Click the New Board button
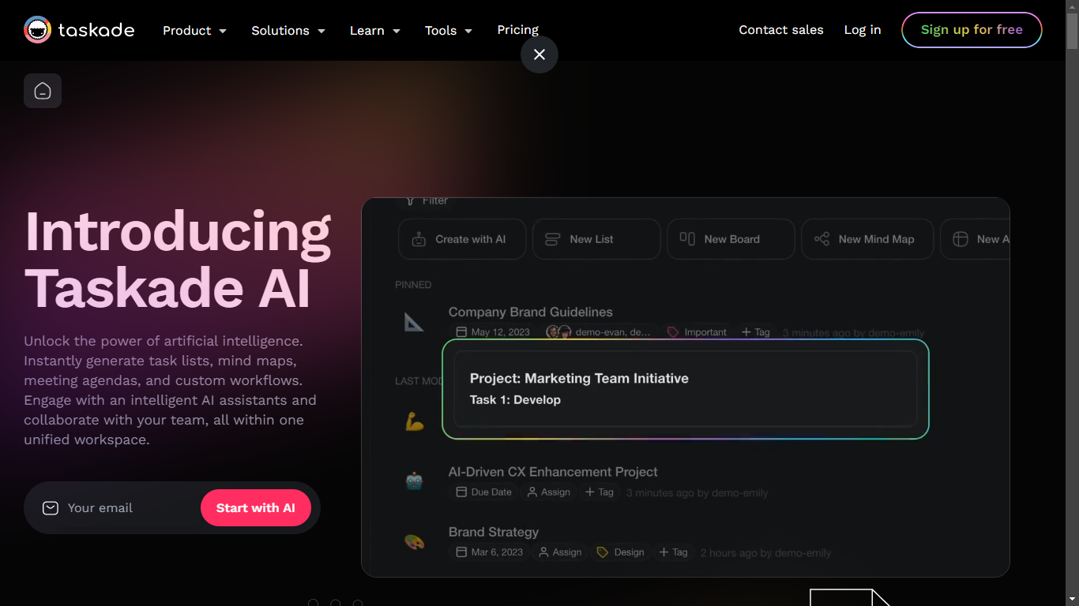 pos(731,239)
